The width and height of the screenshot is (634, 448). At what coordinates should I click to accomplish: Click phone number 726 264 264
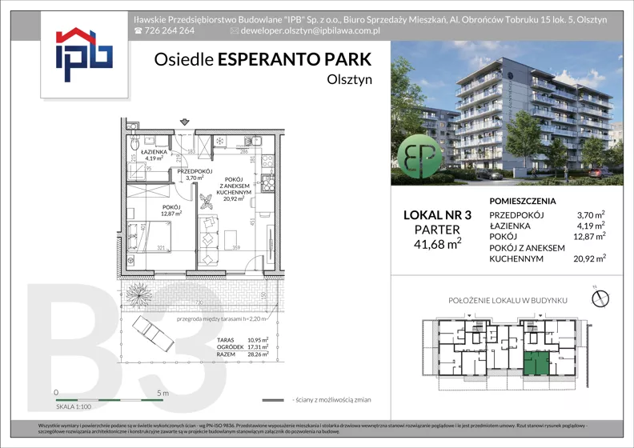click(x=169, y=30)
